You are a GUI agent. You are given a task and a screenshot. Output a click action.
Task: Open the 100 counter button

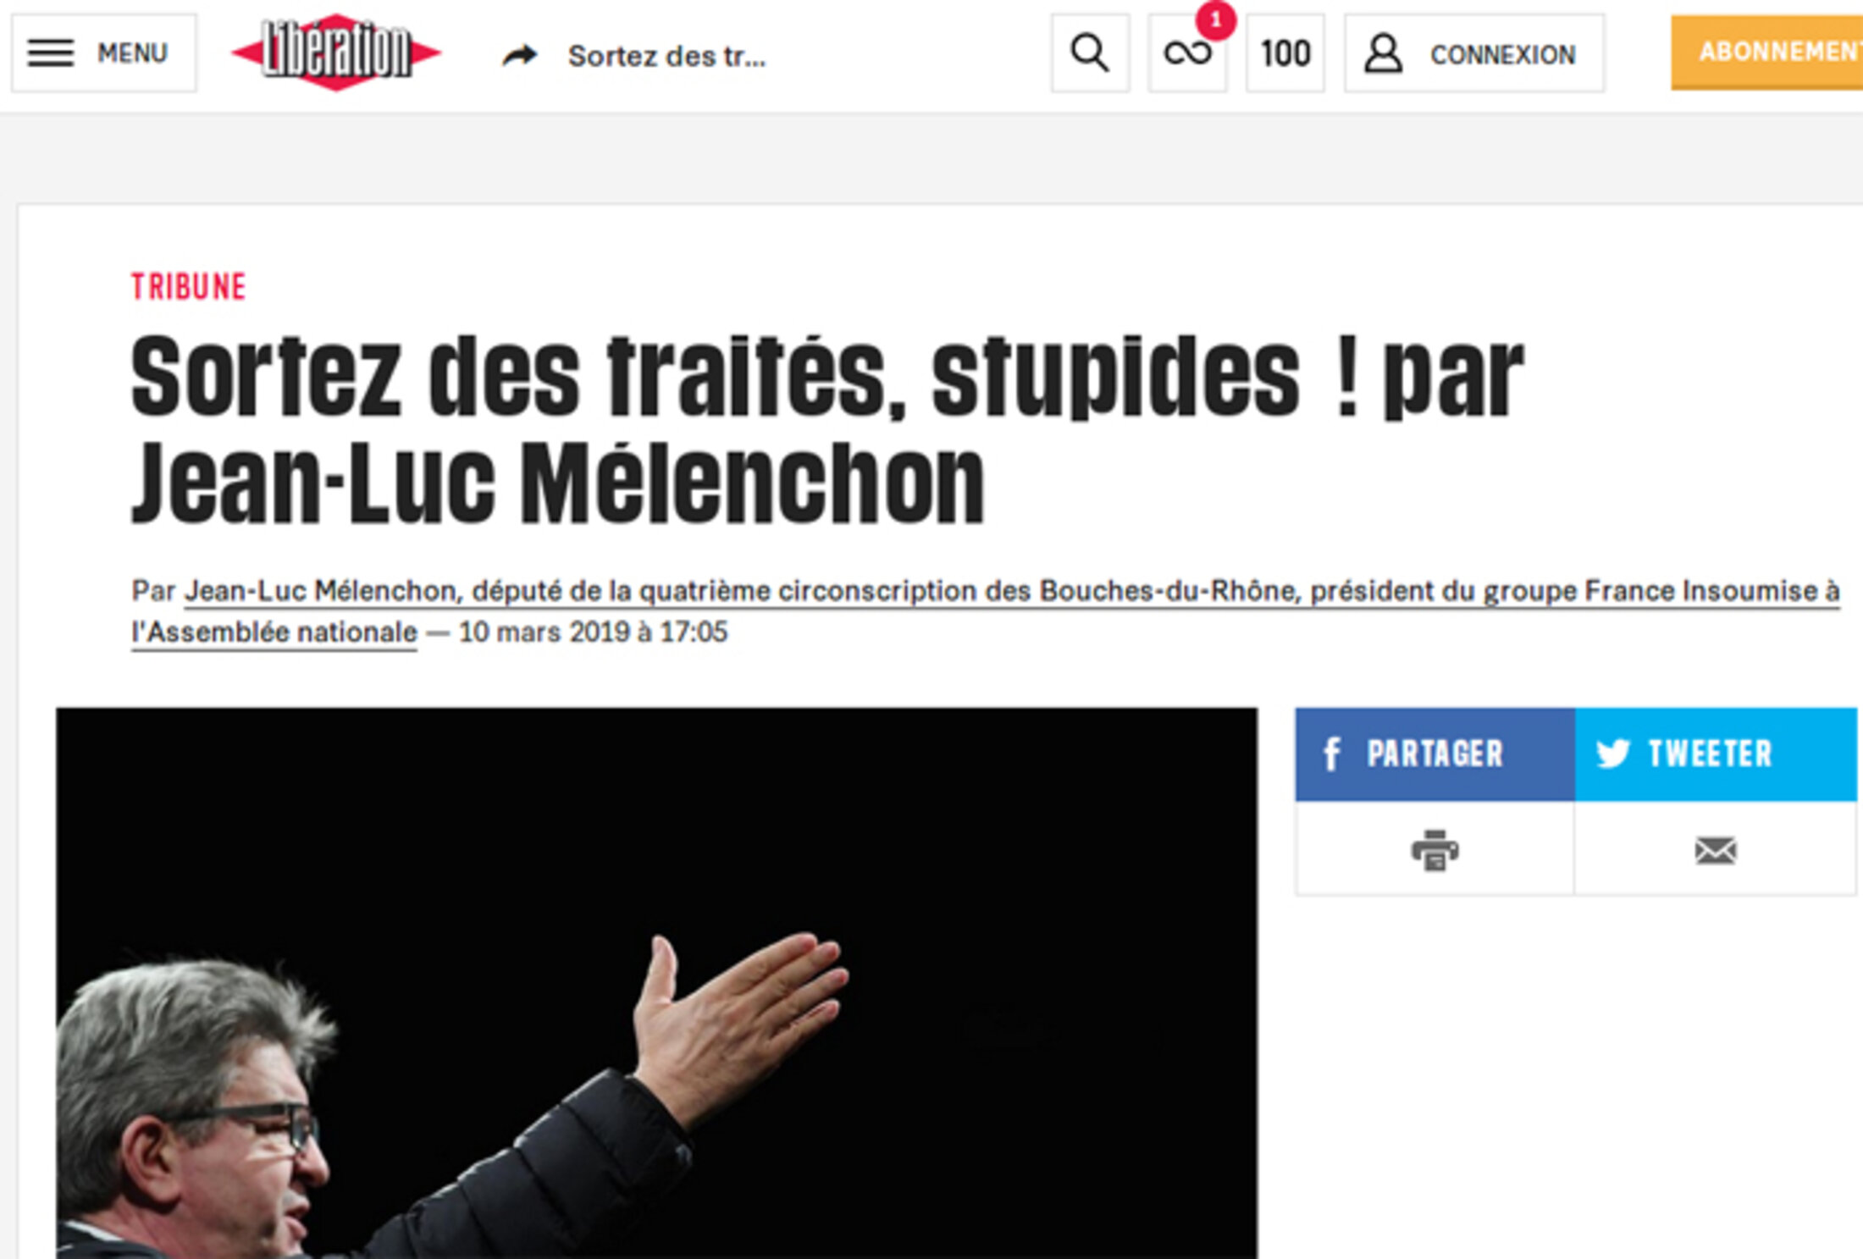1285,53
